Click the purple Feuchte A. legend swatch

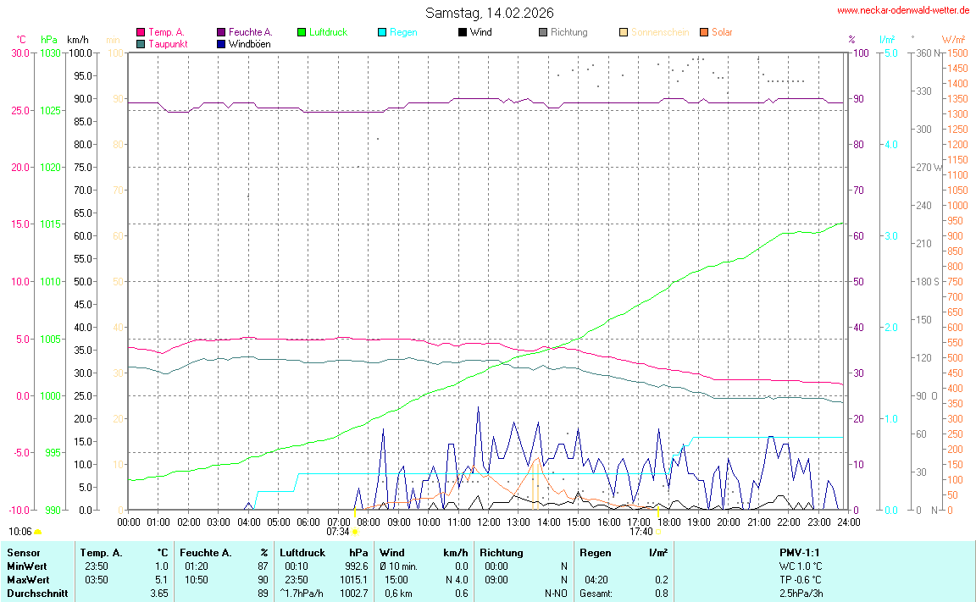point(221,32)
